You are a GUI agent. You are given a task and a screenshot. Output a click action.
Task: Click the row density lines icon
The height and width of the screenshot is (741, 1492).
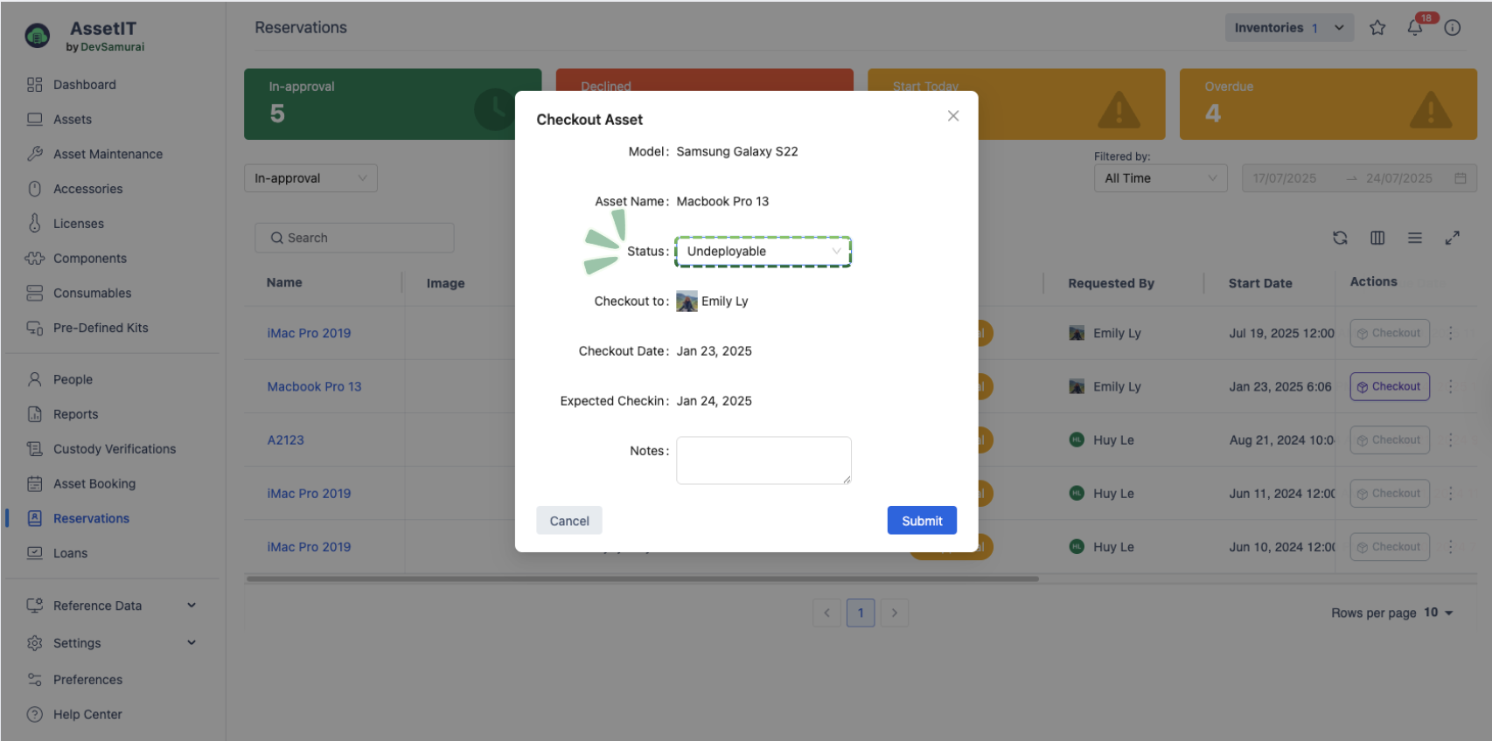click(1414, 238)
